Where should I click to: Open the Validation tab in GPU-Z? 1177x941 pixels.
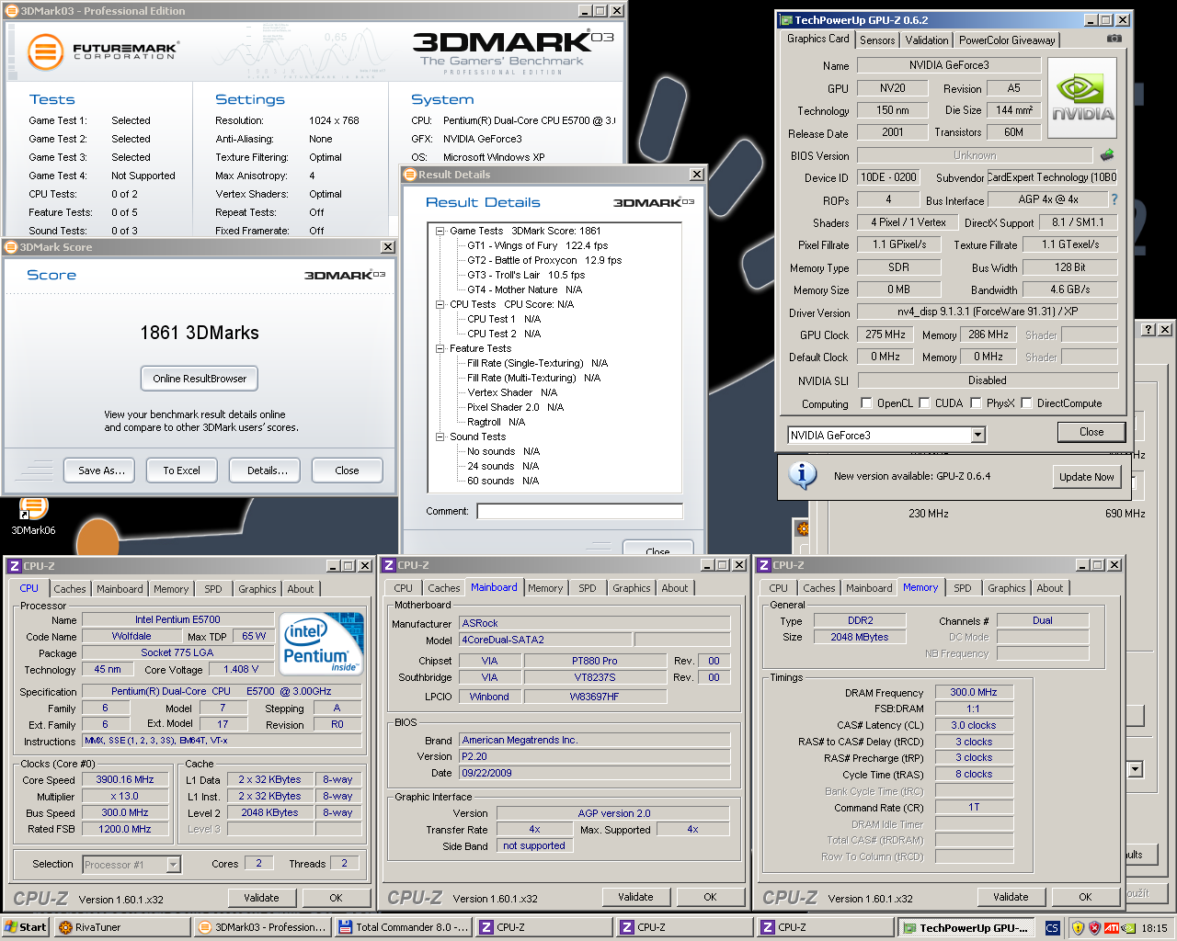[x=926, y=40]
